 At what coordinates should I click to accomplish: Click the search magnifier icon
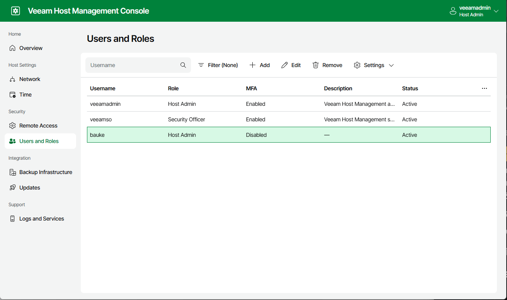(x=183, y=65)
